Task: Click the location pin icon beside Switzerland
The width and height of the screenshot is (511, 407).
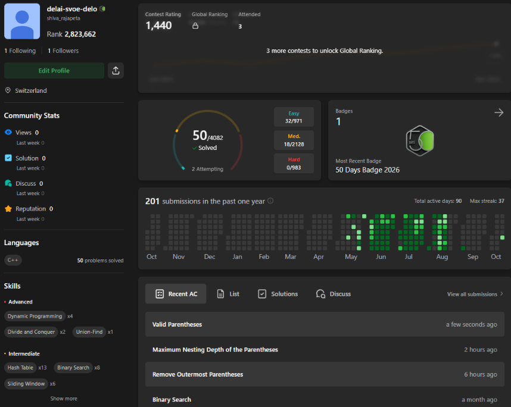Action: (x=8, y=90)
